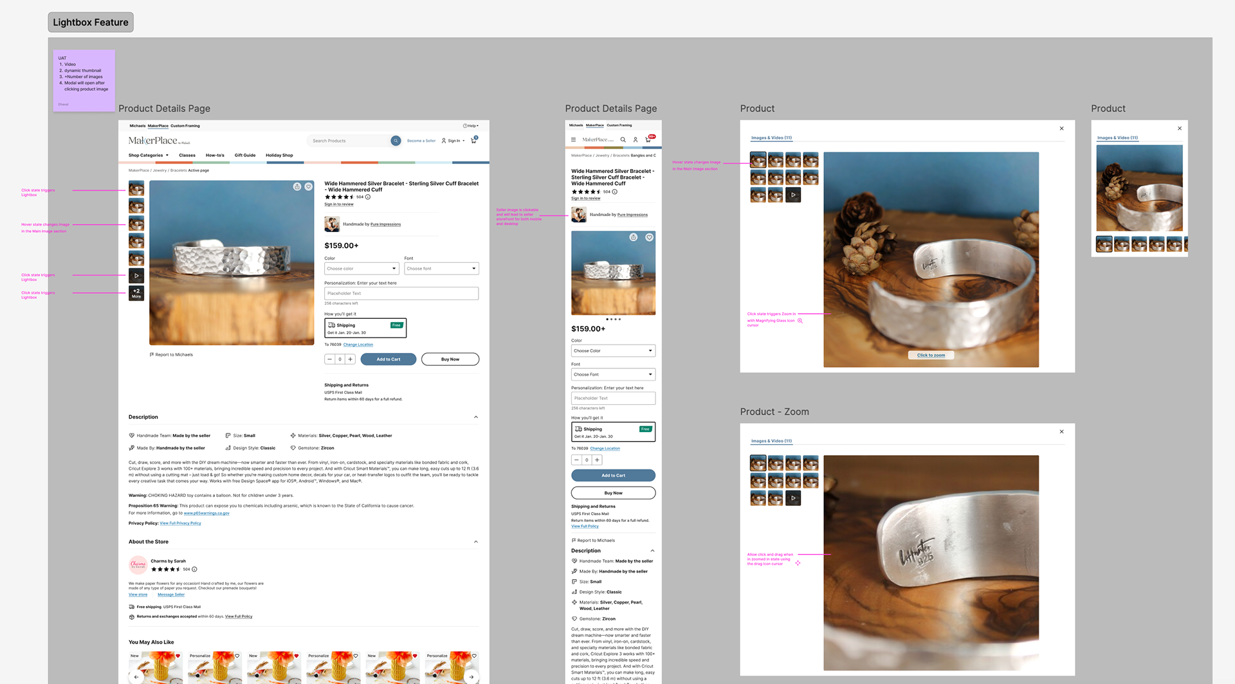Close the Product lightbox with large image
Image resolution: width=1235 pixels, height=684 pixels.
point(1061,129)
